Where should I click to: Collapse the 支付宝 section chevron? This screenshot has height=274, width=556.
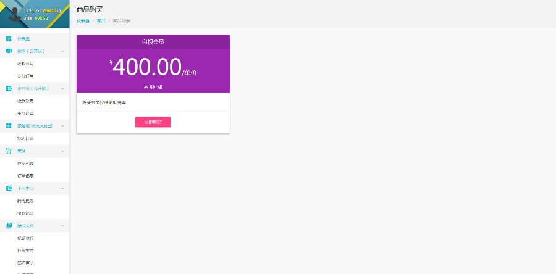click(x=62, y=88)
